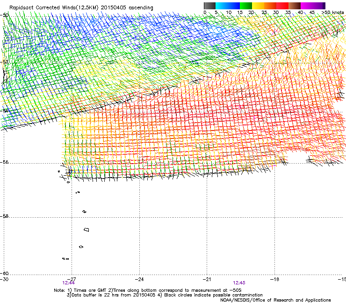Click the -58 latitude axis label
Viewport: 346px width, 303px height.
click(4, 216)
